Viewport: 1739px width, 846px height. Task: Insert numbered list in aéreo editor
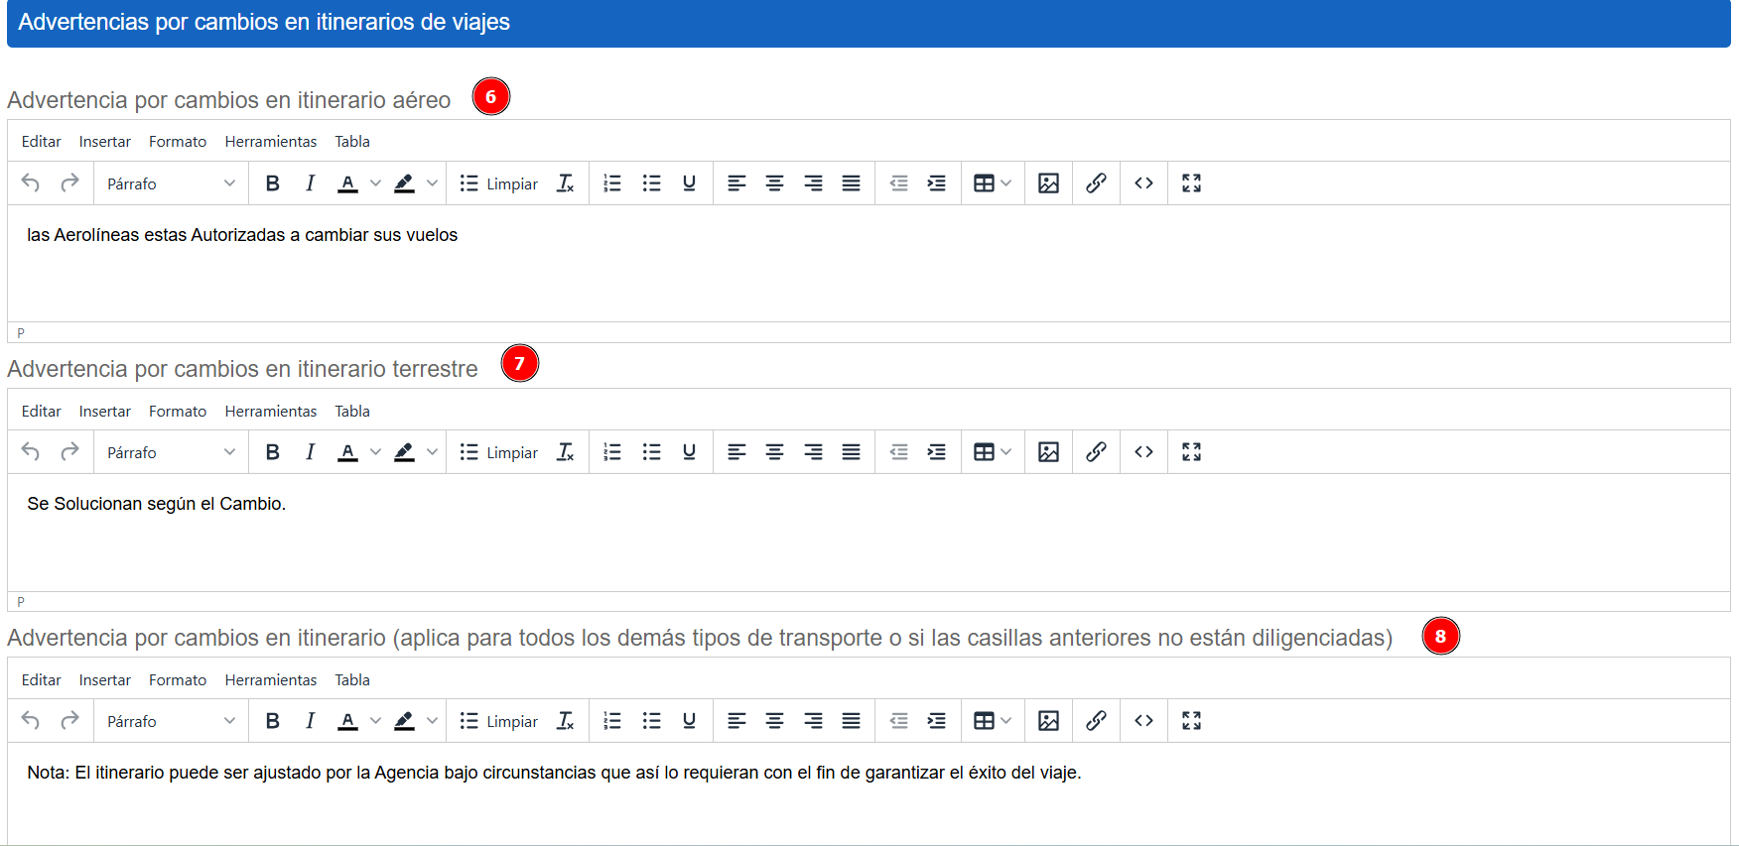pyautogui.click(x=612, y=183)
